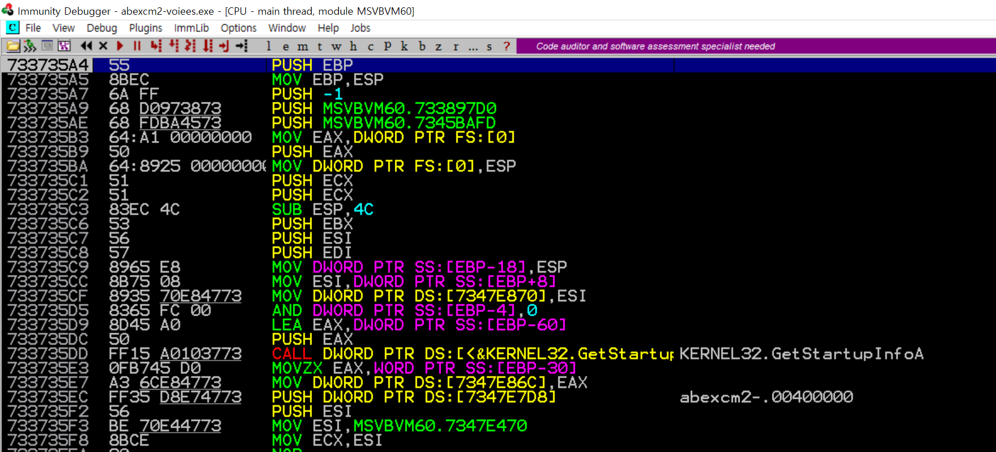Show Source with 's' button
This screenshot has width=996, height=452.
(489, 46)
